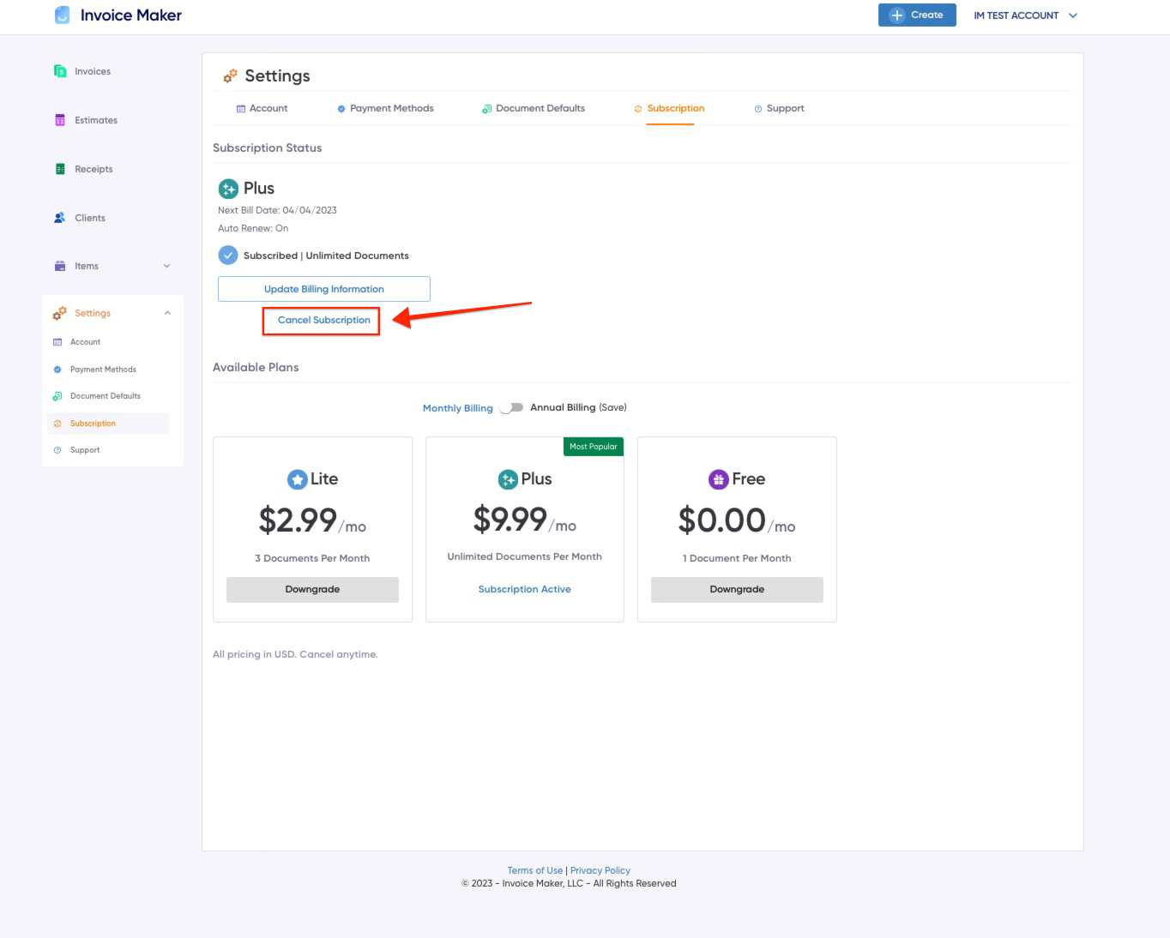Click the Estimates sidebar icon

(60, 120)
